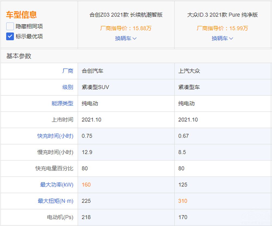
Task: Click the 上汽大众 manufacturer cell
Action: tap(189, 71)
